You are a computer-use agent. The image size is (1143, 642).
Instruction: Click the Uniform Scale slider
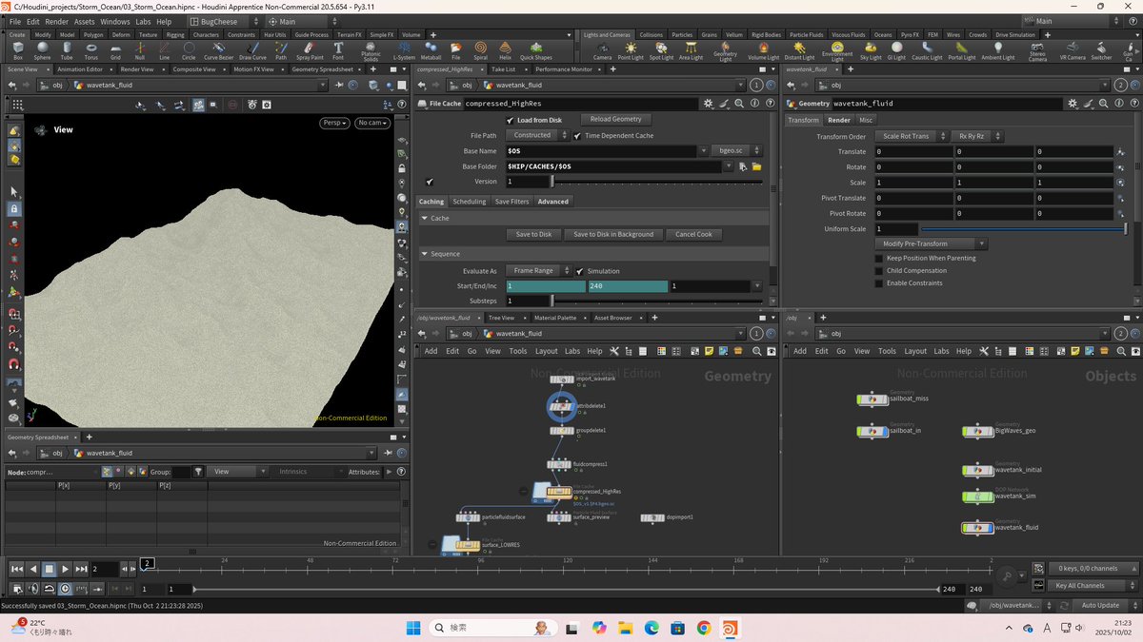click(x=1024, y=229)
